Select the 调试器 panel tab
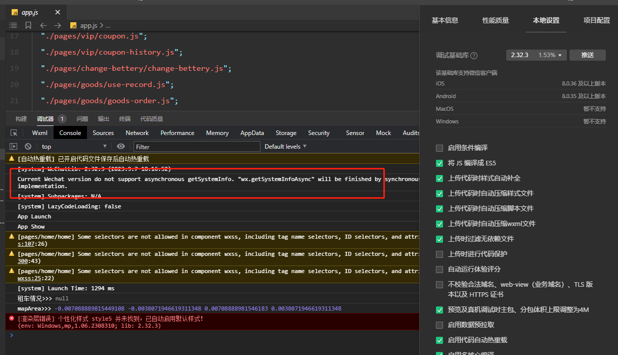Viewport: 618px width, 355px height. (x=45, y=119)
